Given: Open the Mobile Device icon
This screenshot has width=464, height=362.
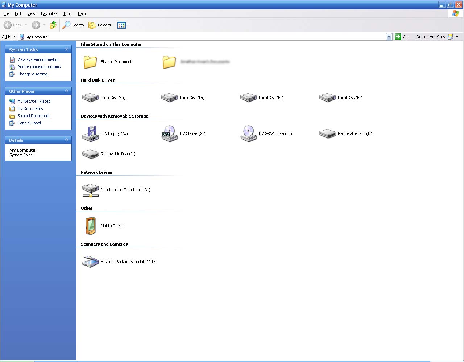Looking at the screenshot, I should [x=91, y=226].
